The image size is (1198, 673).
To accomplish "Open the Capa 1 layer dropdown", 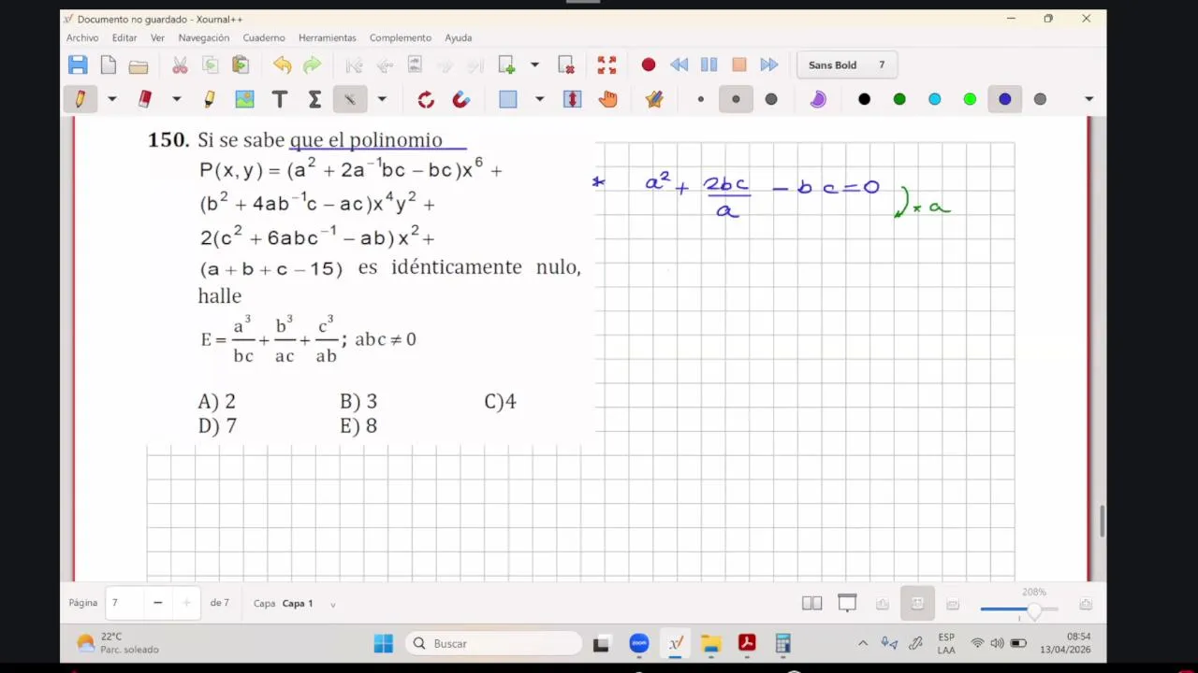I will click(332, 605).
